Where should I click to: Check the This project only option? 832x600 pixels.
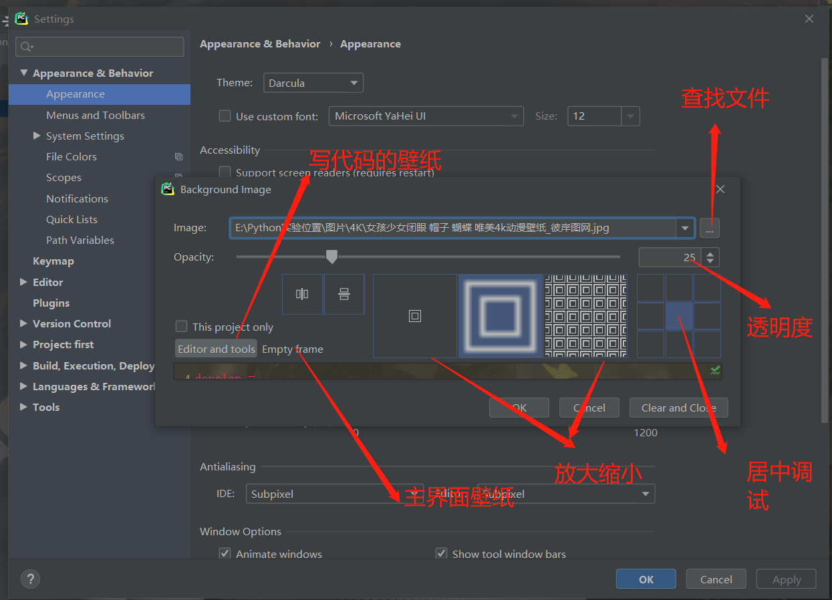[x=181, y=326]
